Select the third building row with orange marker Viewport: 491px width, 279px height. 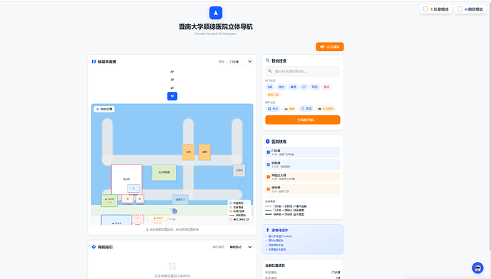point(302,177)
